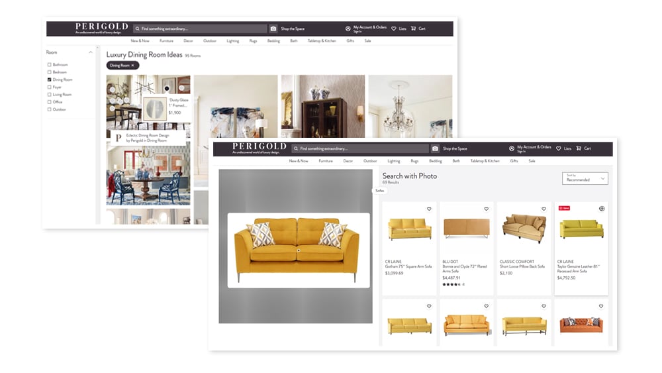Enable the Living Room filter checkbox
Image resolution: width=662 pixels, height=373 pixels.
click(x=50, y=95)
